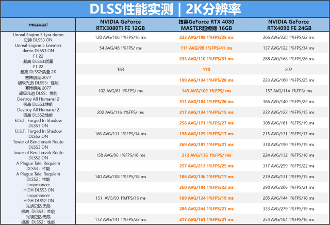Click the title 'DLSS性能实测 | 2K分辨率'
Screen dimensions: 330x225
pyautogui.click(x=165, y=9)
